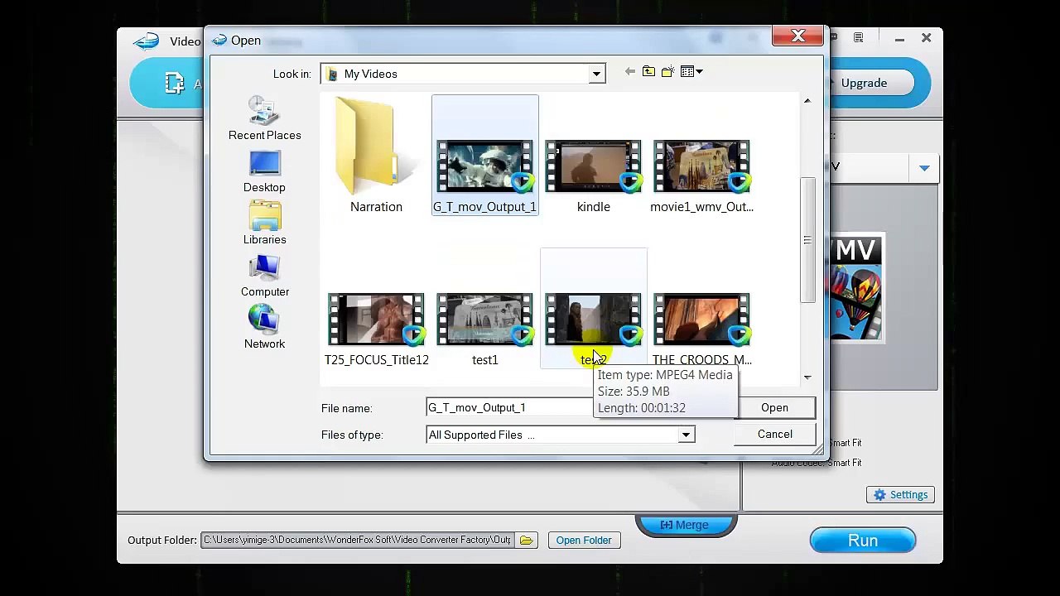Select movie1_wmv_Out video file
This screenshot has height=596, width=1060.
pyautogui.click(x=701, y=175)
